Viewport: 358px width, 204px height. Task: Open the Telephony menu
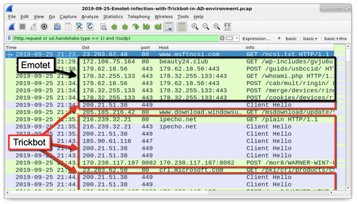click(139, 17)
